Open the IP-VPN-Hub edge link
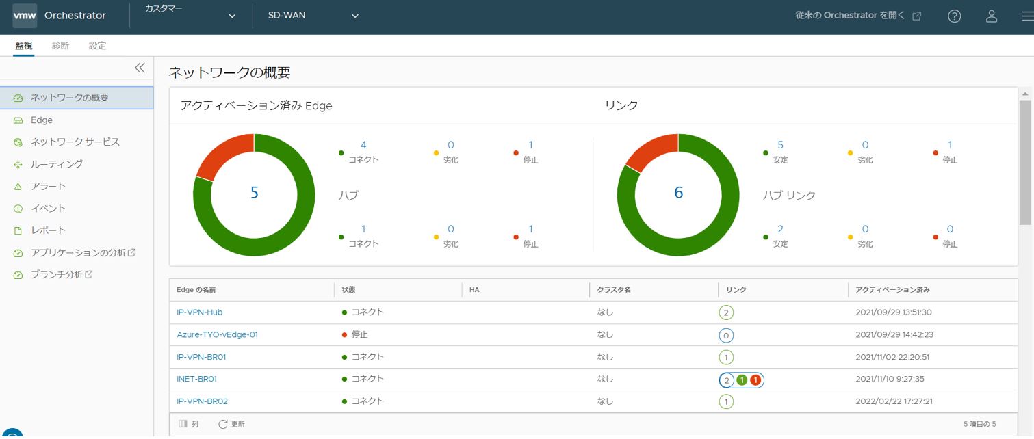Image resolution: width=1034 pixels, height=439 pixels. pos(199,312)
